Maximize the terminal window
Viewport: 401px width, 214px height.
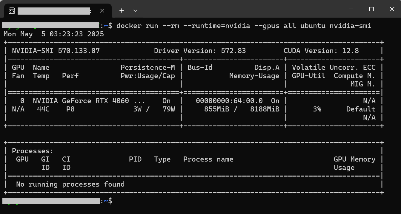(371, 9)
